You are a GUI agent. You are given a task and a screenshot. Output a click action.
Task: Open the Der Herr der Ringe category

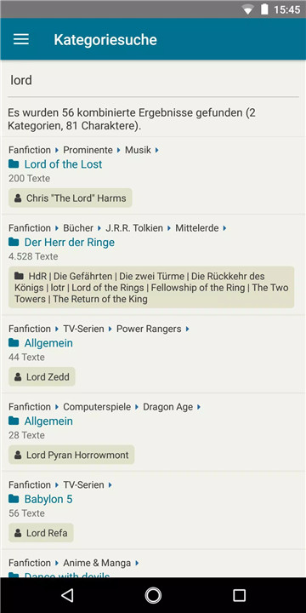point(70,243)
